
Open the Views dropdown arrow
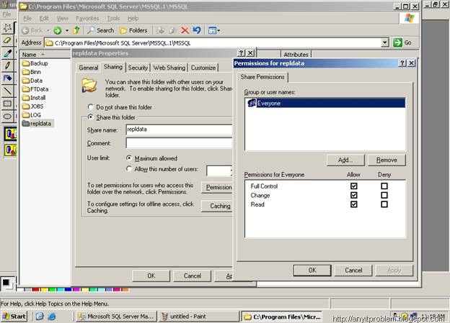click(x=219, y=31)
